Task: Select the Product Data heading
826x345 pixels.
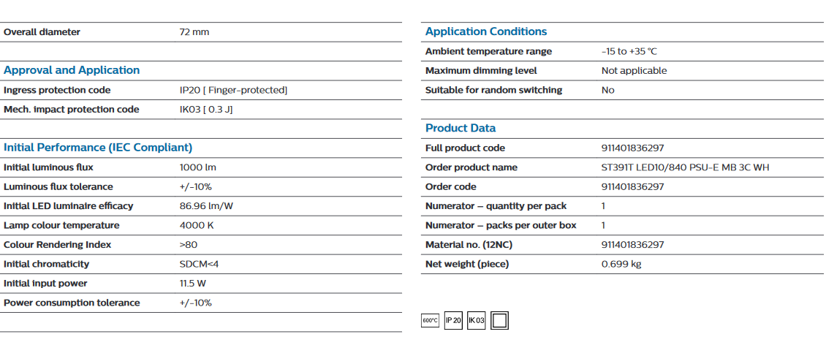Action: pyautogui.click(x=461, y=128)
